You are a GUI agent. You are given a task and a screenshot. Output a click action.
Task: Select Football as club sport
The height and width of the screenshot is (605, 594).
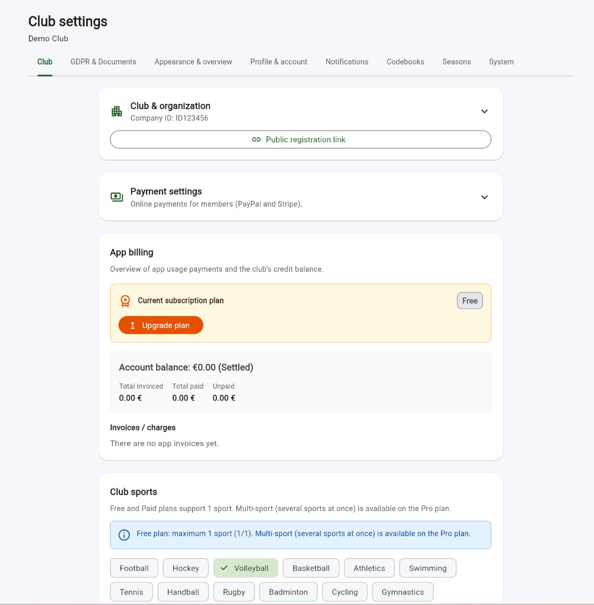pos(134,568)
